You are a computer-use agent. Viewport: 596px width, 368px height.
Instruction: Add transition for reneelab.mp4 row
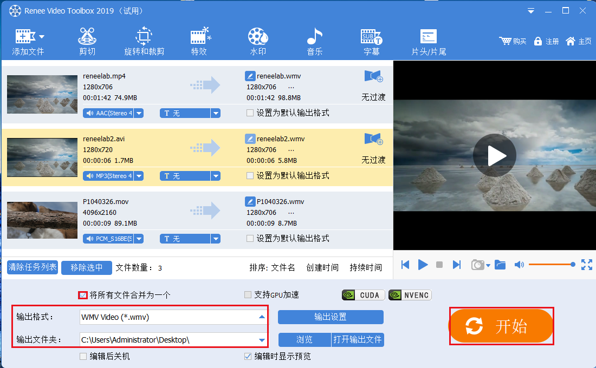coord(374,76)
